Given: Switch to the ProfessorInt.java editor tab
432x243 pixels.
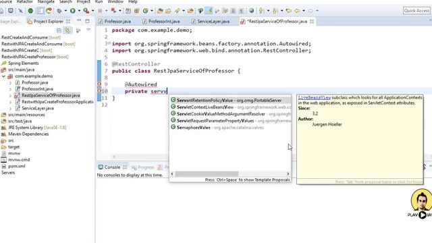Looking at the screenshot, I should 161,21.
